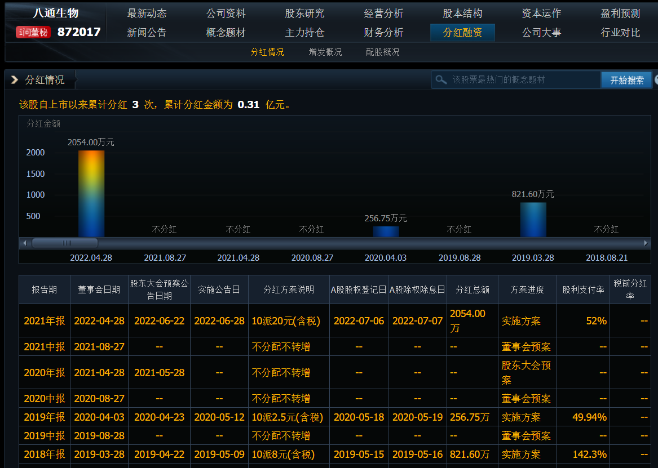Click the 问董秘 badge icon
The height and width of the screenshot is (468, 658).
pyautogui.click(x=33, y=32)
